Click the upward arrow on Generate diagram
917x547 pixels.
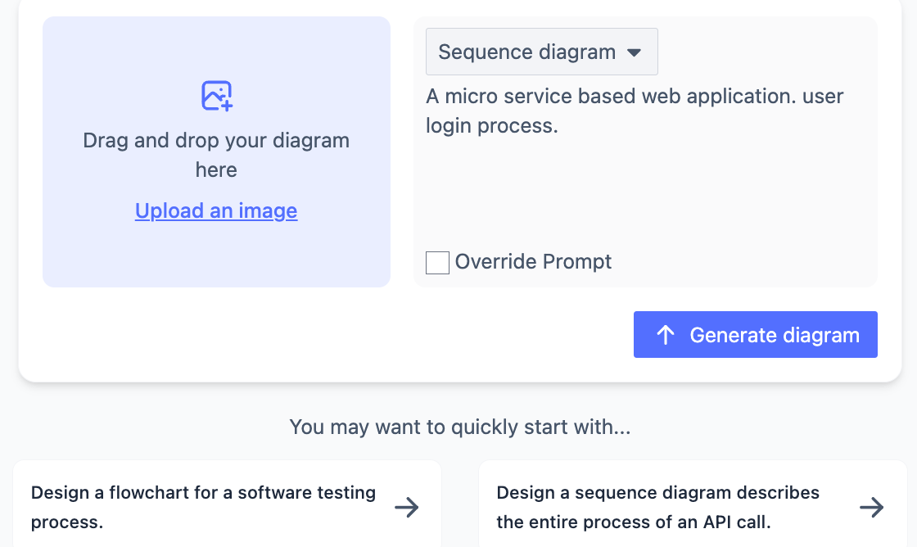coord(666,334)
